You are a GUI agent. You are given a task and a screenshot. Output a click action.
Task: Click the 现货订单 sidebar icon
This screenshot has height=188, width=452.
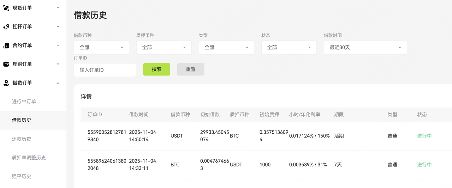pos(6,8)
